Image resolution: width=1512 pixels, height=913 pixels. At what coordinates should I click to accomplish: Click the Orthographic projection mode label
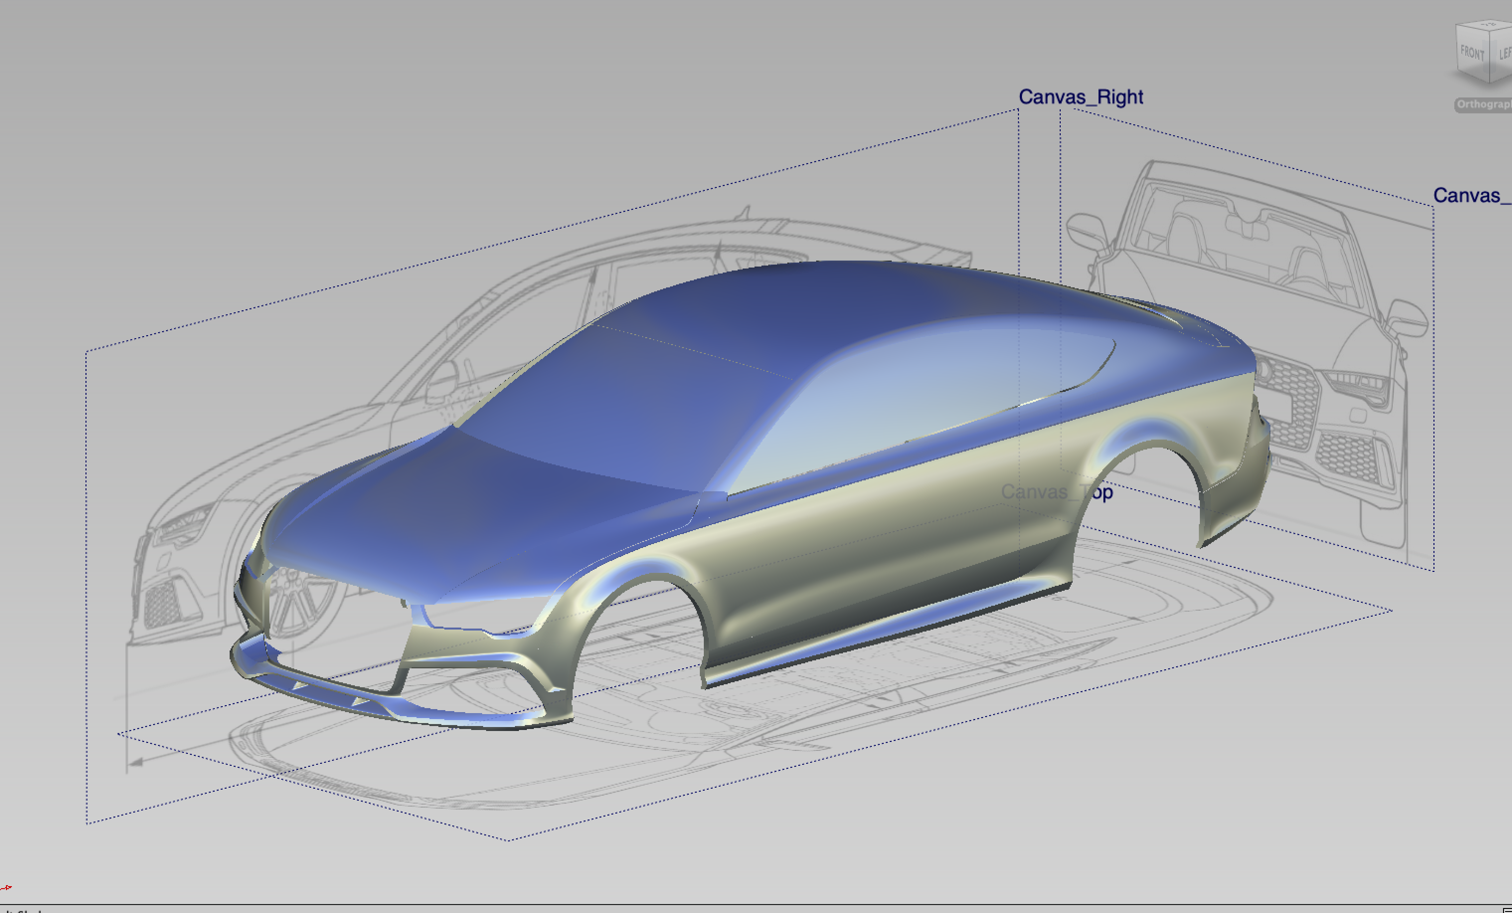pyautogui.click(x=1483, y=104)
